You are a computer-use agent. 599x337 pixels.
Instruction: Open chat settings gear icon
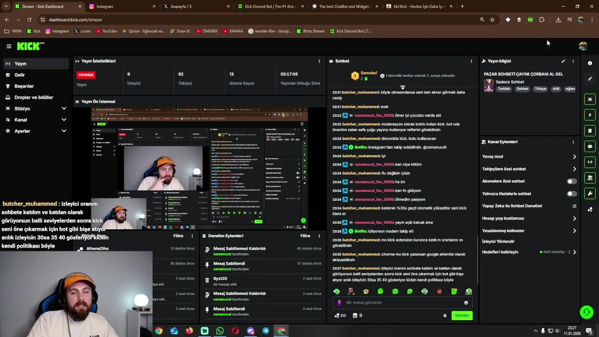(445, 315)
